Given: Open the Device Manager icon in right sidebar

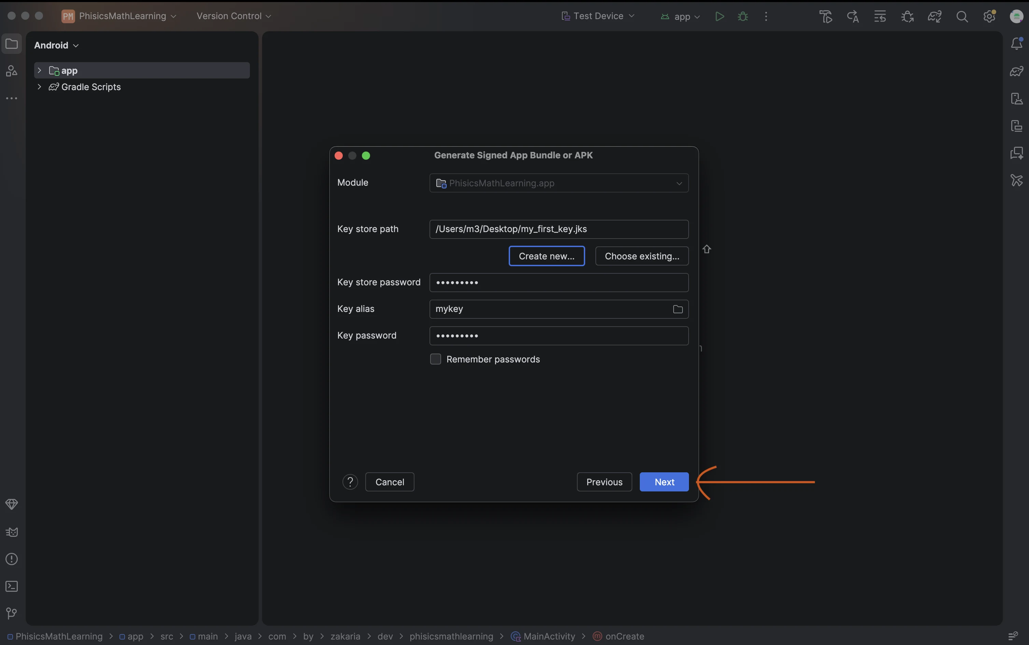Looking at the screenshot, I should [x=1017, y=99].
